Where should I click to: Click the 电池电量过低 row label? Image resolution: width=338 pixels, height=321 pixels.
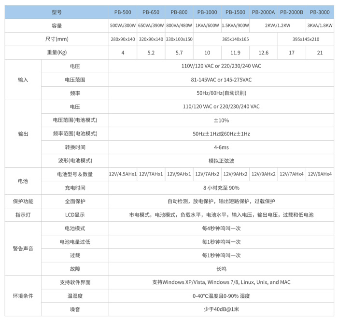(75, 242)
